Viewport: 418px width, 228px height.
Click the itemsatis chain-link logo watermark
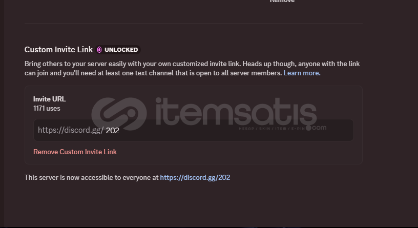(x=119, y=114)
